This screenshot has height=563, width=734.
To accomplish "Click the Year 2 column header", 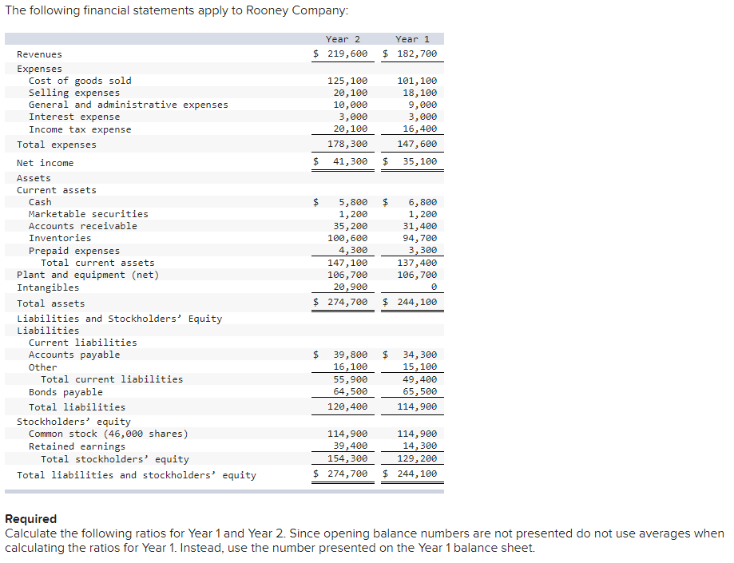I will coord(343,39).
